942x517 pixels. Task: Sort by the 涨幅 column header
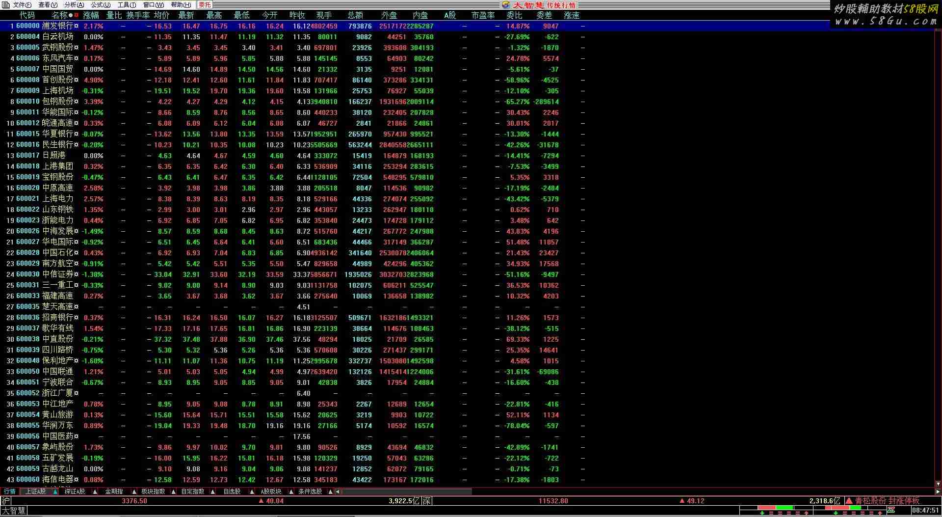[91, 15]
